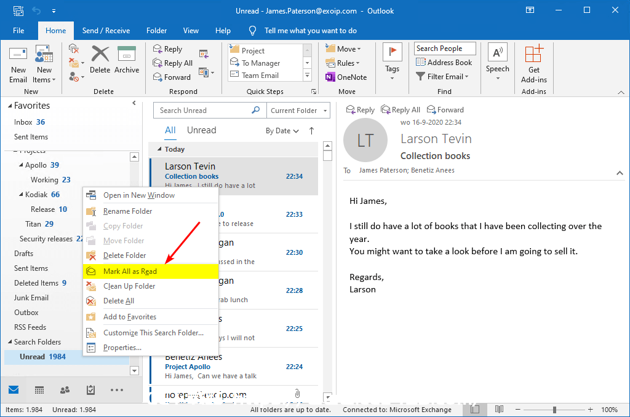Screen dimensions: 630x417
Task: Open the Tags flag menu
Action: (x=392, y=62)
